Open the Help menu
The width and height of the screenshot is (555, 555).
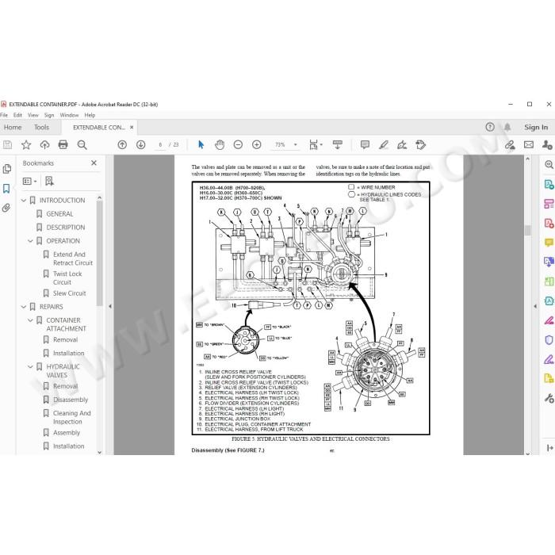(90, 115)
